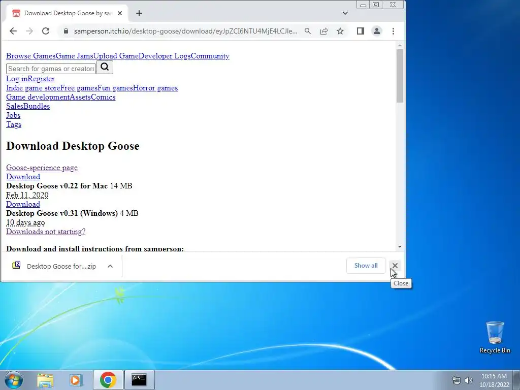Click the browser forward arrow
Image resolution: width=520 pixels, height=390 pixels.
pos(29,31)
